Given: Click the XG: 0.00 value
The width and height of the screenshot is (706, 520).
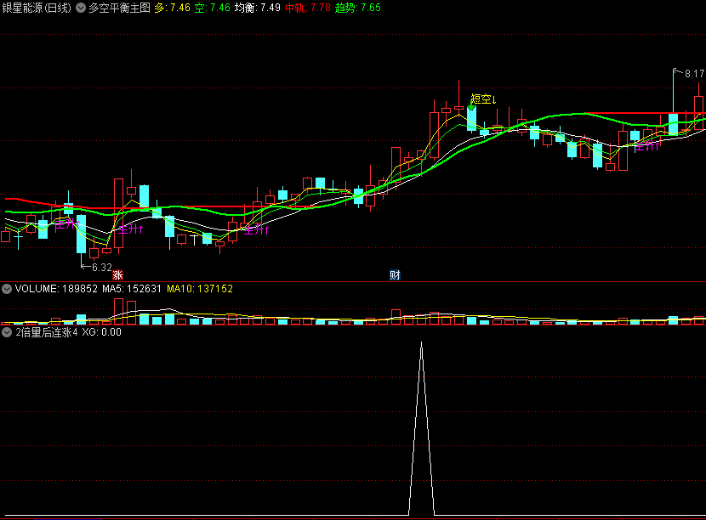Looking at the screenshot, I should pos(102,332).
